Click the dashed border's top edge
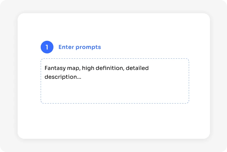 (x=115, y=59)
